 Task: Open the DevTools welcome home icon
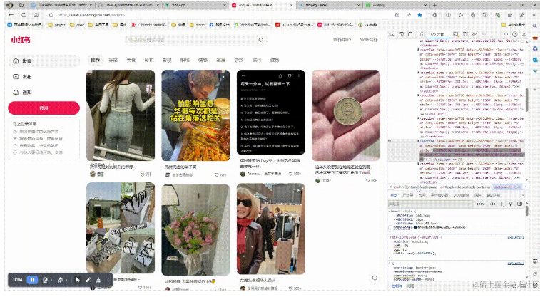[x=422, y=34]
